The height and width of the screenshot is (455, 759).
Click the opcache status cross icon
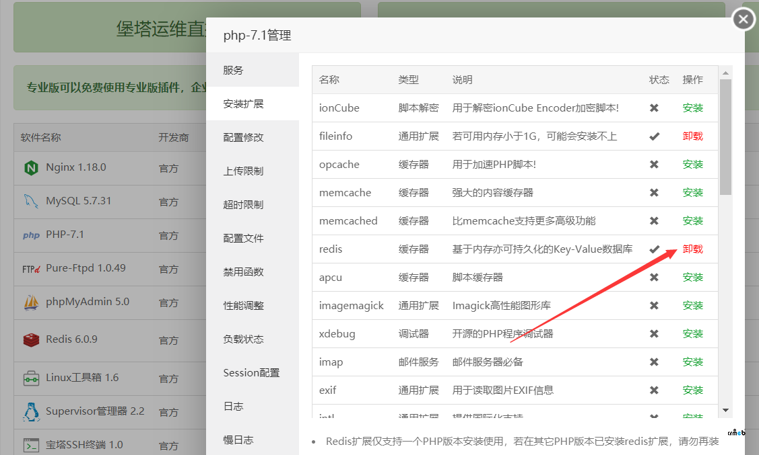click(654, 164)
